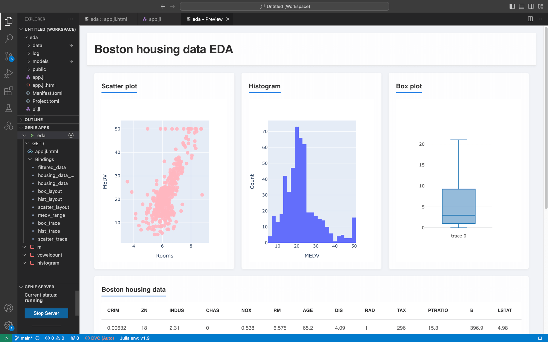Viewport: 548px width, 342px height.
Task: Toggle the primary side bar layout button
Action: tap(512, 6)
